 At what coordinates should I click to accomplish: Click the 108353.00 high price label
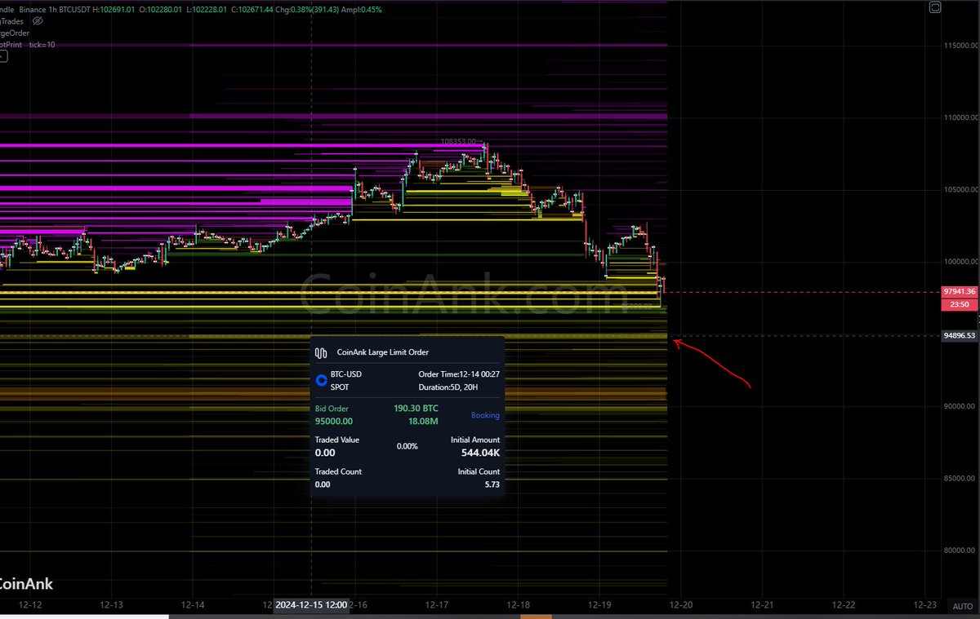(x=457, y=141)
